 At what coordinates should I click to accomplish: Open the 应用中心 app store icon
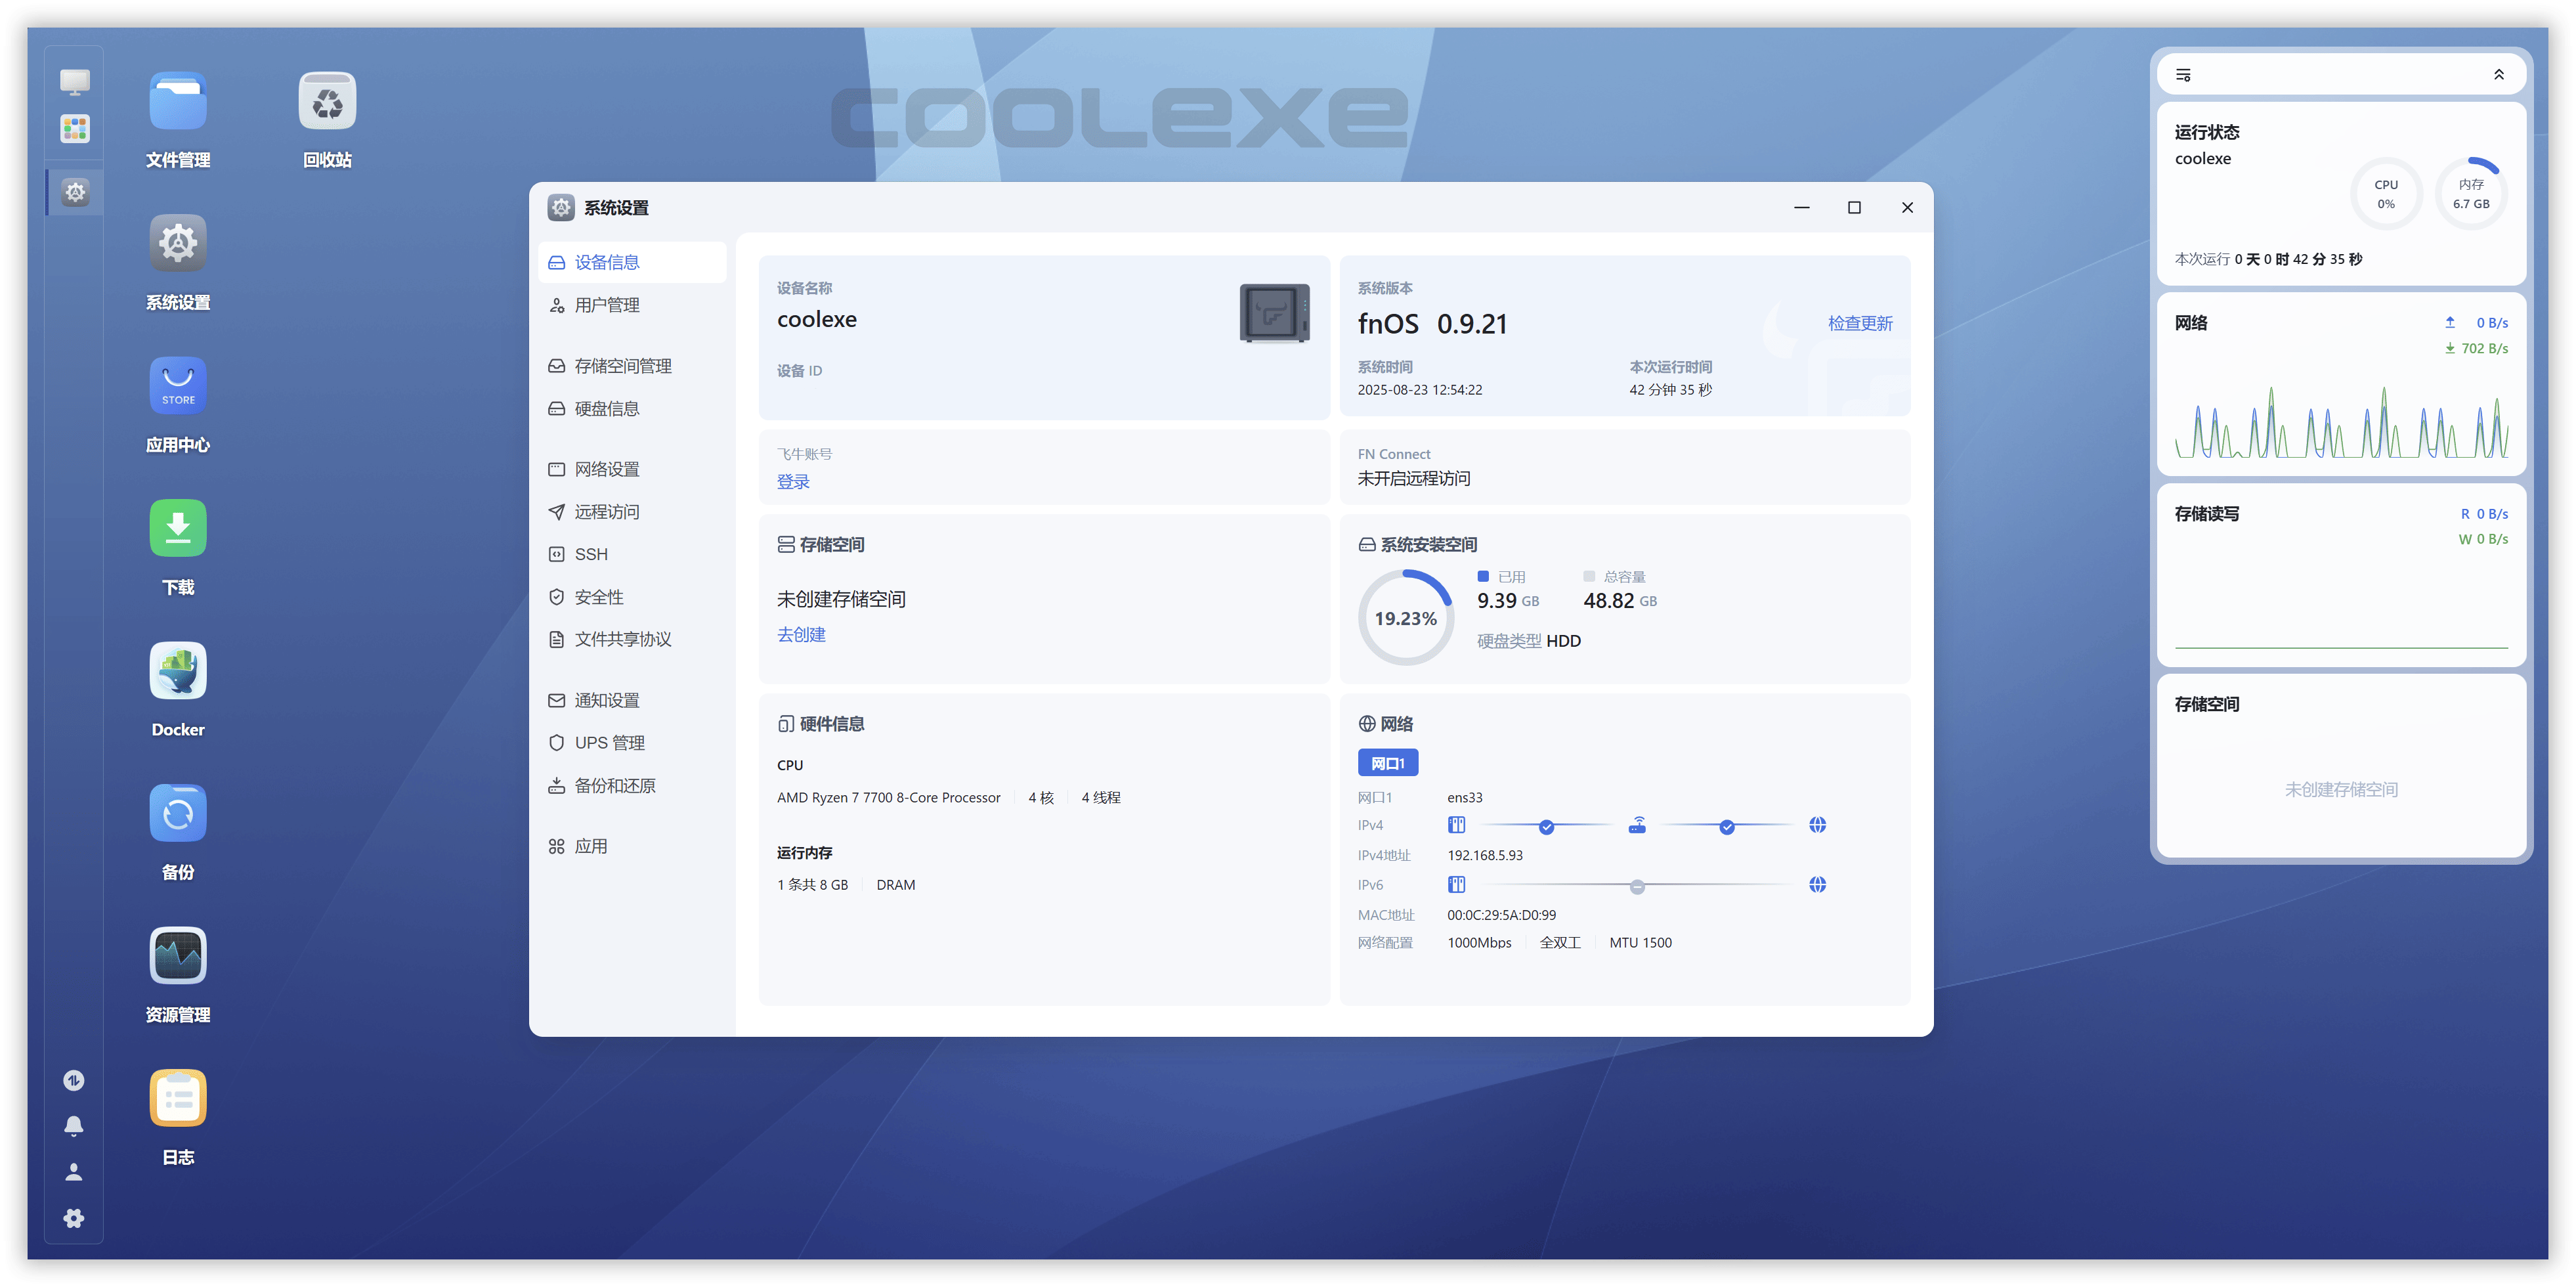tap(177, 385)
